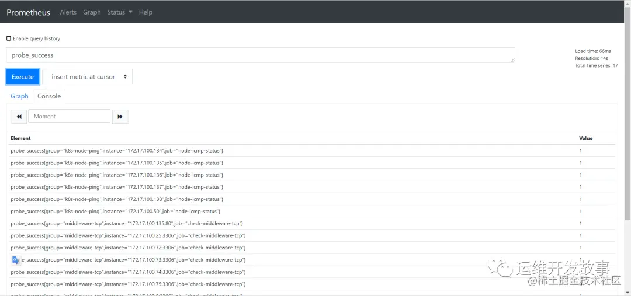Click the Total time series: 17 text
The image size is (631, 296).
click(597, 65)
